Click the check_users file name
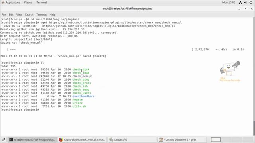Screen dimensions: 255x143 [x=82, y=93]
